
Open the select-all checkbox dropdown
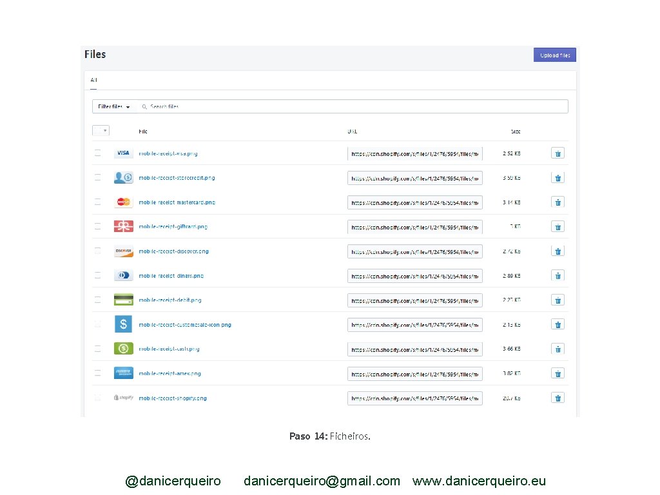point(101,131)
